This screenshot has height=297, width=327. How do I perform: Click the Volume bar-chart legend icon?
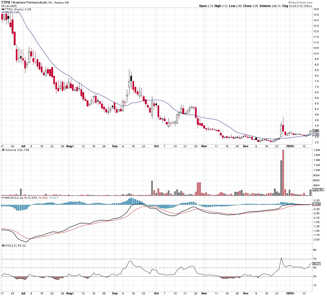click(x=3, y=150)
